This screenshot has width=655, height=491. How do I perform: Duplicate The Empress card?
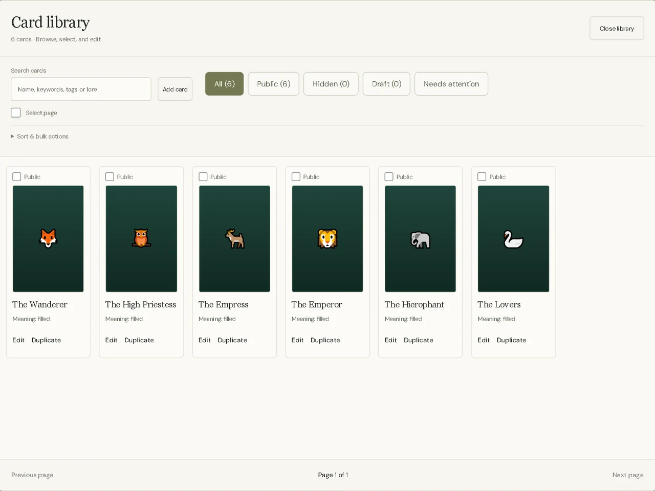[x=232, y=340]
